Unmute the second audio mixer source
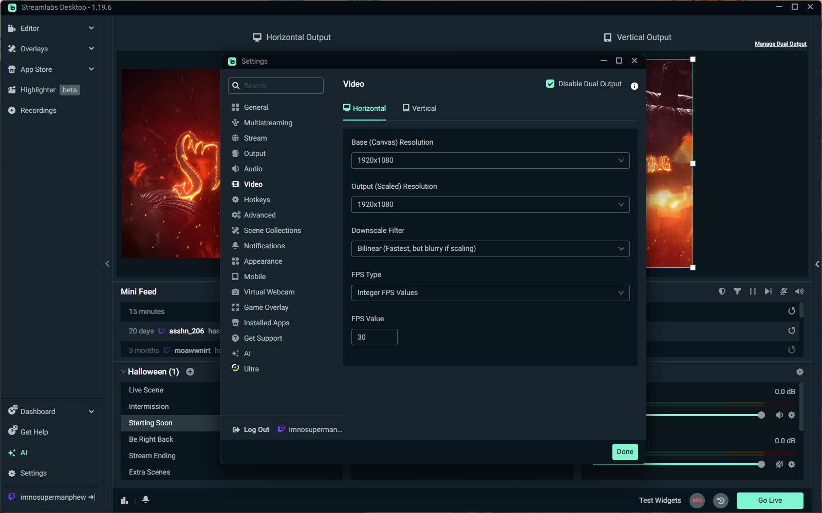 pyautogui.click(x=779, y=464)
